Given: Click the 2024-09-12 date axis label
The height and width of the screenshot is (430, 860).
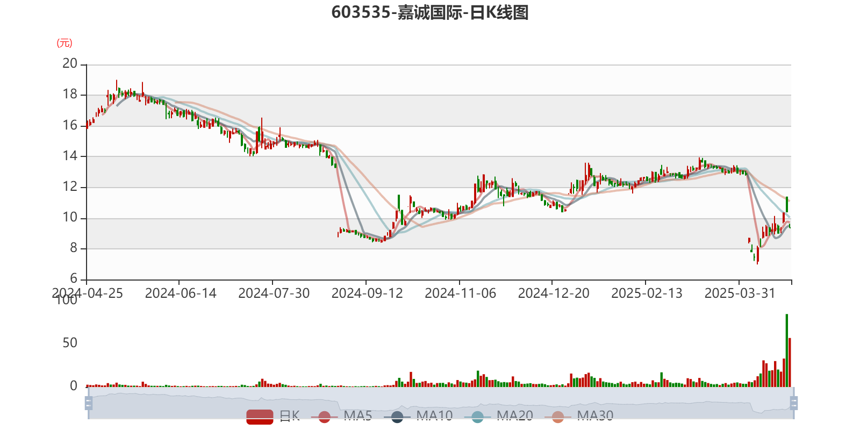Looking at the screenshot, I should click(x=367, y=293).
